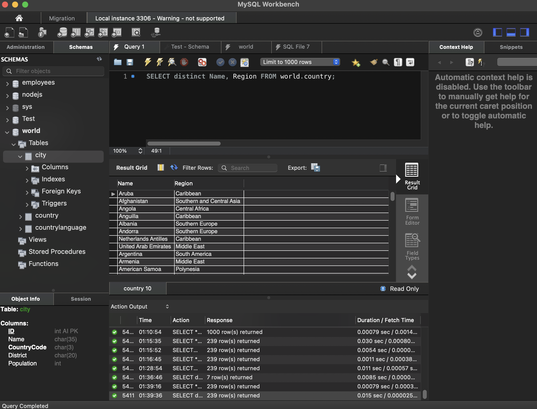This screenshot has height=409, width=537.
Task: Open the Limit to 1000 rows dropdown
Action: point(300,62)
